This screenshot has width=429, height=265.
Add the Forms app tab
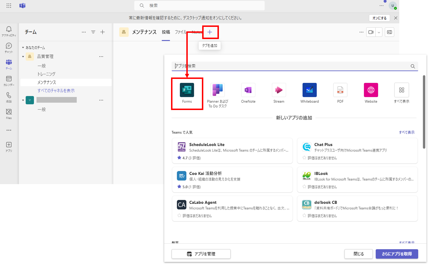[x=187, y=94]
